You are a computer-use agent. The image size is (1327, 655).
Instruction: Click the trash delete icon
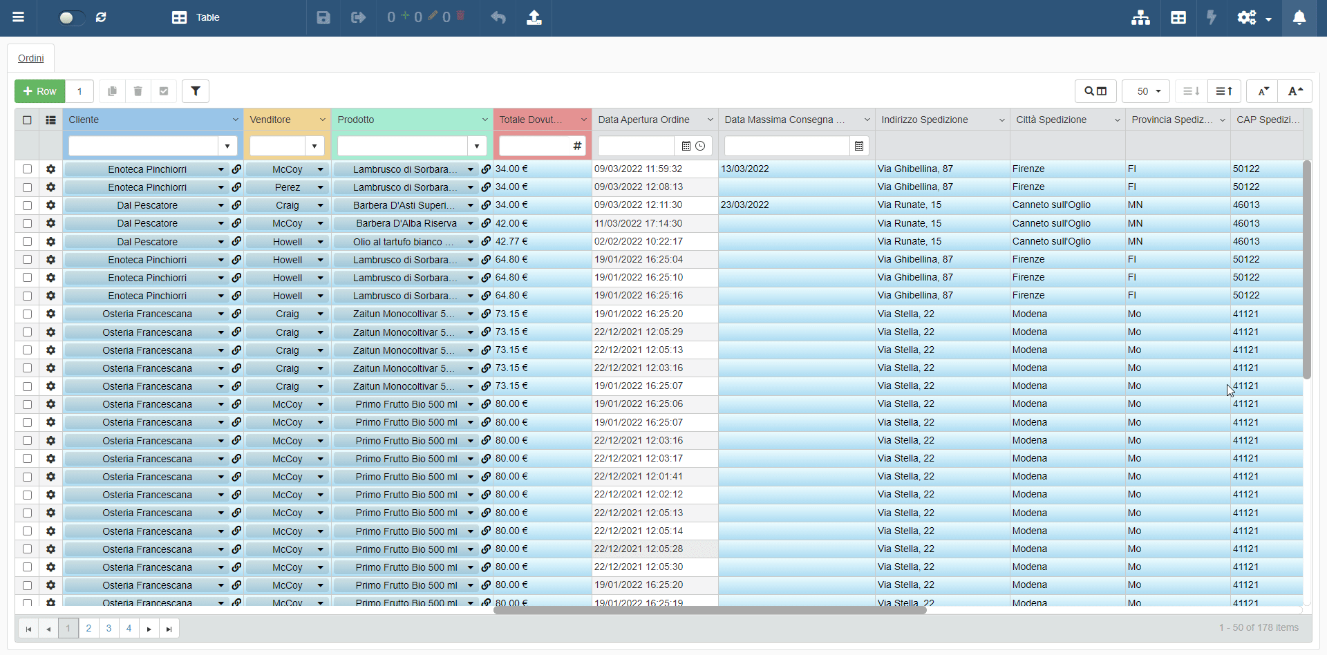138,91
